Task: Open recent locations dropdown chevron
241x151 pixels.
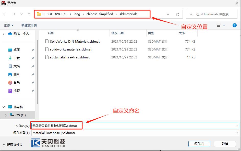Action: [21, 14]
